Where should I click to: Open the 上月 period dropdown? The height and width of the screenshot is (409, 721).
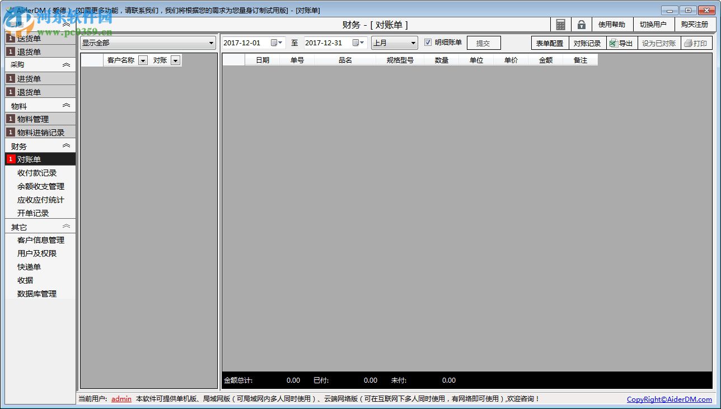point(395,43)
